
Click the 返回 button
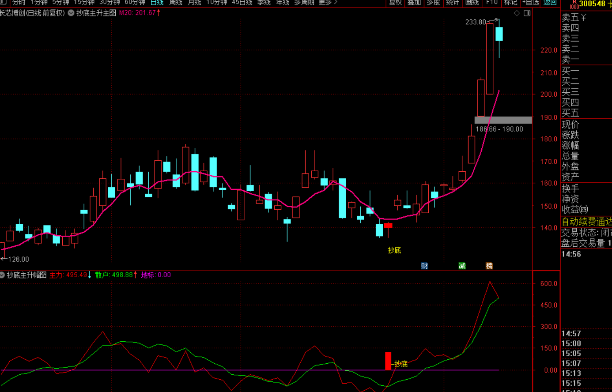point(550,3)
